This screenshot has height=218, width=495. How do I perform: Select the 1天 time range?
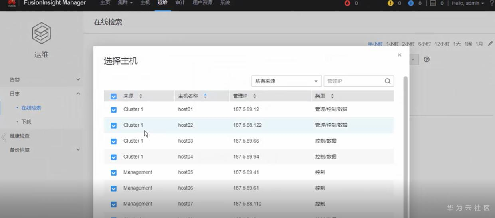457,44
